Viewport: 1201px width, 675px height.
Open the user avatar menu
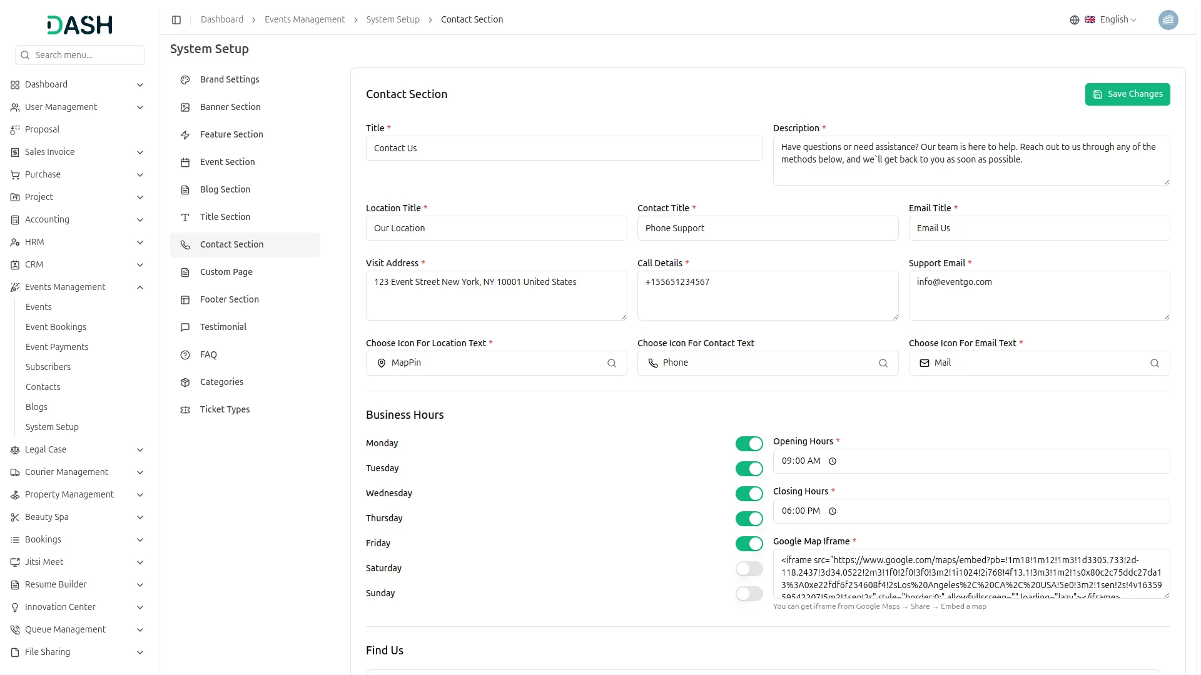point(1167,20)
